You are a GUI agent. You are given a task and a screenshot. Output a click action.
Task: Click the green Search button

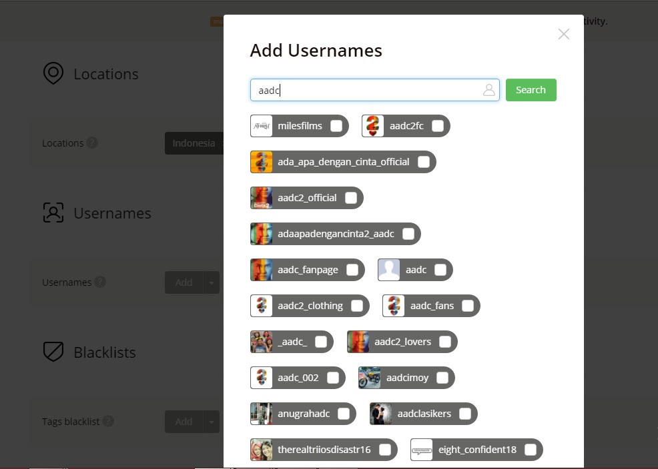coord(531,90)
